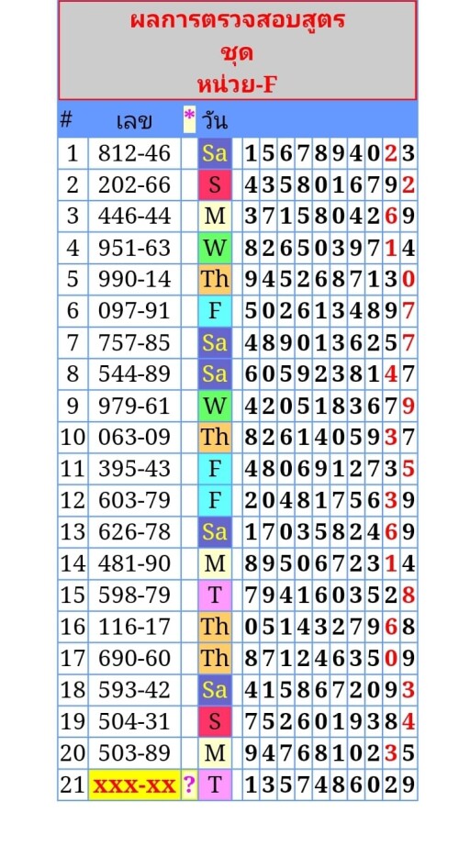Select the green W day cell in row 4
Viewport: 470px width, 857px height.
(x=214, y=248)
